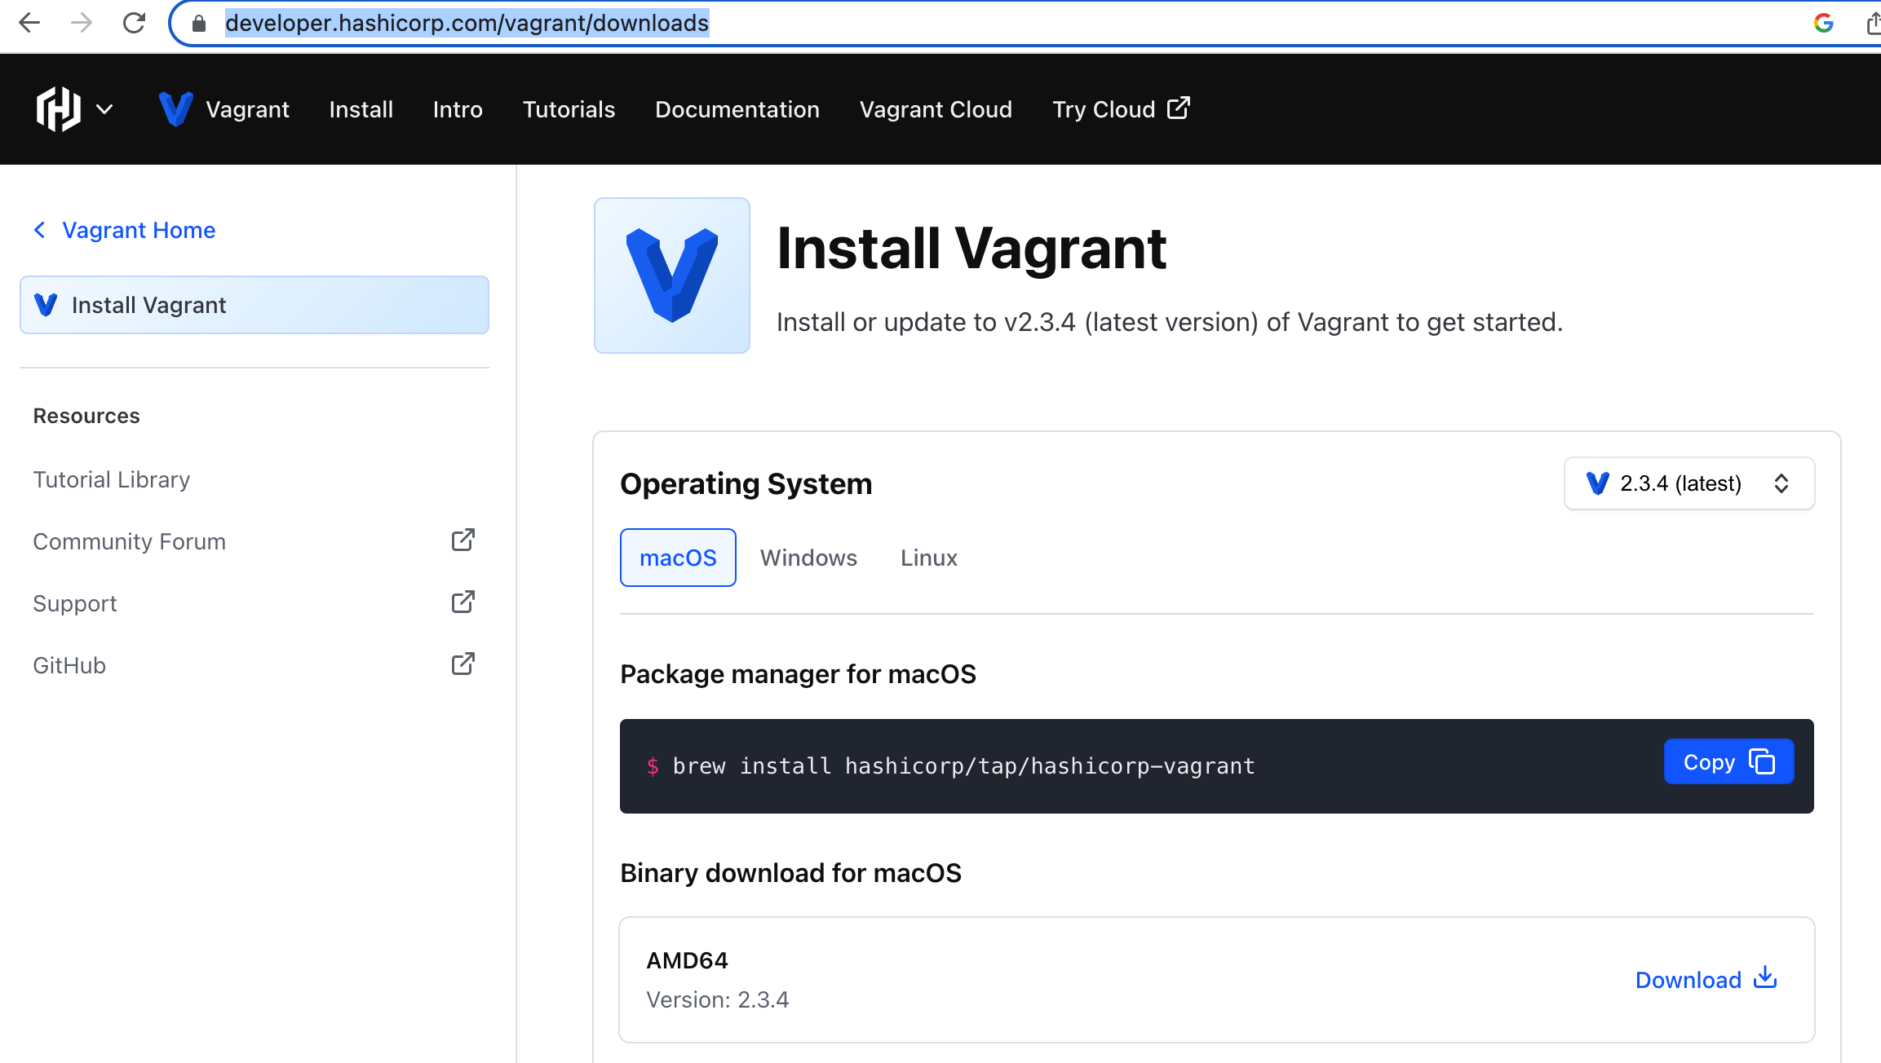1881x1063 pixels.
Task: Click Community Forum external link icon
Action: tap(463, 540)
